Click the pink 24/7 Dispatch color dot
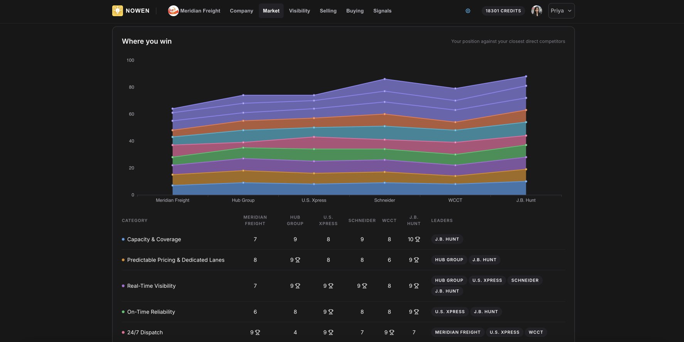This screenshot has width=684, height=342. (123, 332)
